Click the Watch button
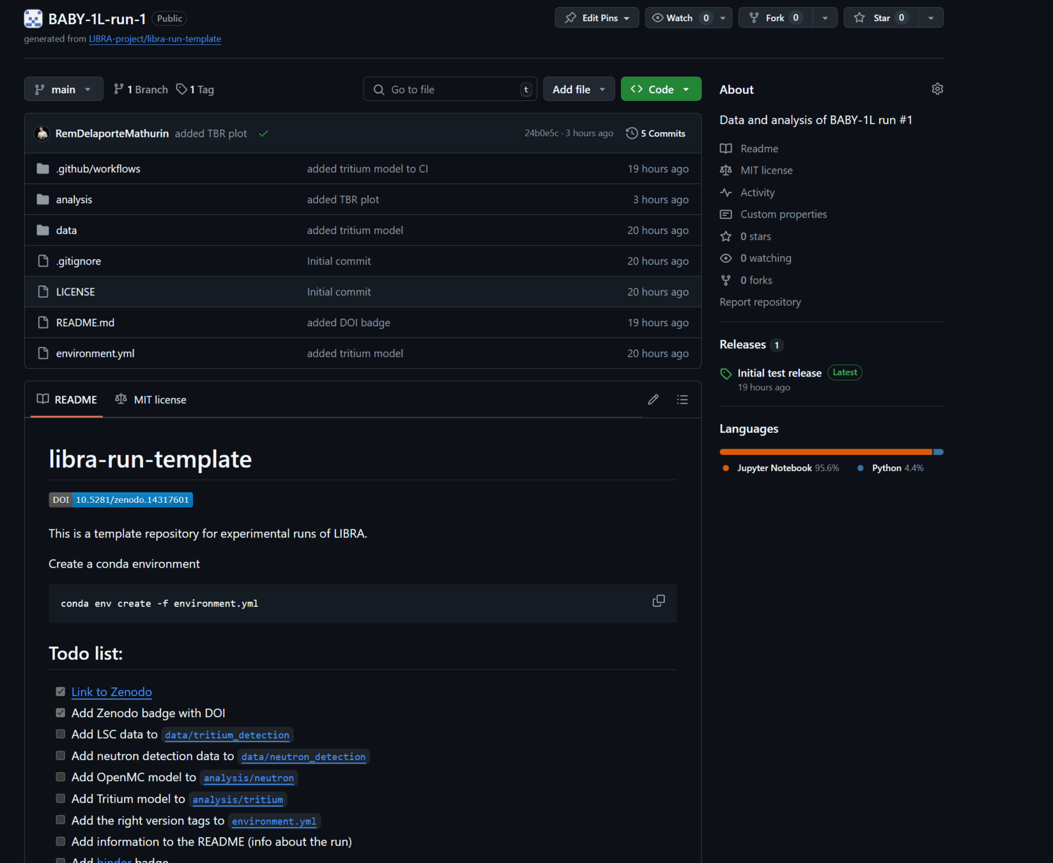This screenshot has width=1053, height=863. coord(680,18)
